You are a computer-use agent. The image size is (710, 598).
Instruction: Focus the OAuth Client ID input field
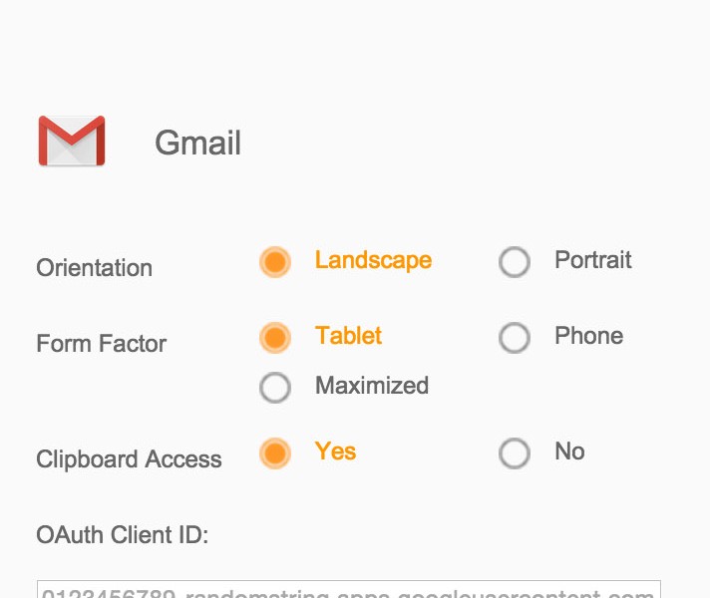tap(349, 589)
